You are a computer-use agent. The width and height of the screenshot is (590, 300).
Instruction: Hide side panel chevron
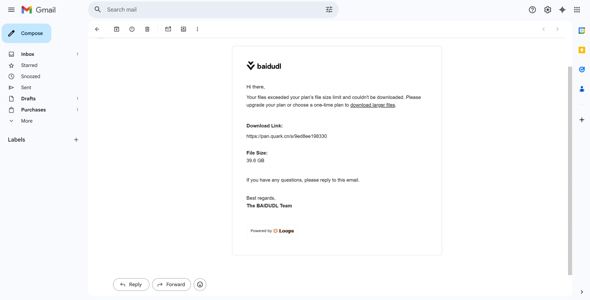click(x=582, y=292)
